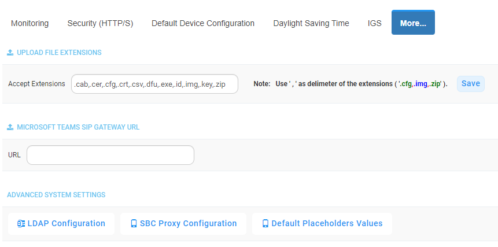Click the Microsoft Teams SIP Gateway URL heading
The width and height of the screenshot is (498, 247).
[78, 127]
